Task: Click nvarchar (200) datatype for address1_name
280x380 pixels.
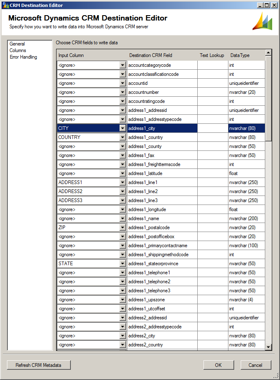Action: pos(246,218)
